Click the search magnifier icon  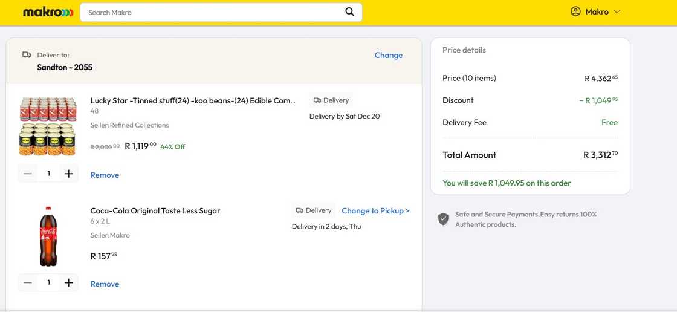coord(350,12)
